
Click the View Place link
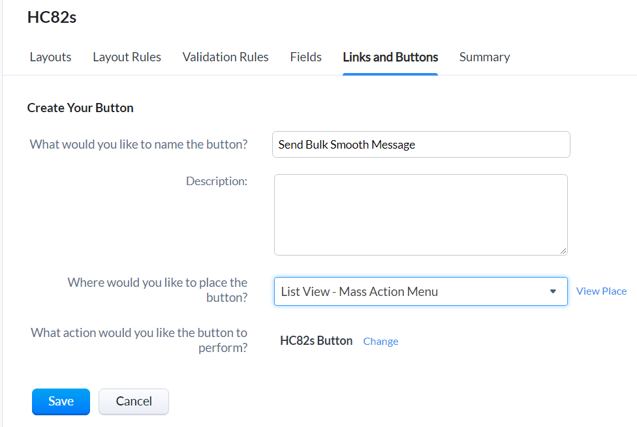[601, 291]
